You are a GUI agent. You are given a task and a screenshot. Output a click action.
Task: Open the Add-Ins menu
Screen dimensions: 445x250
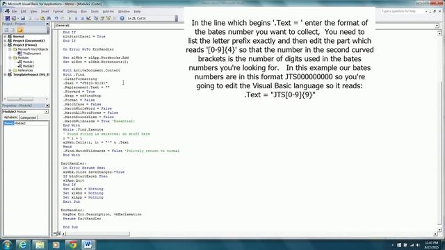coord(108,11)
